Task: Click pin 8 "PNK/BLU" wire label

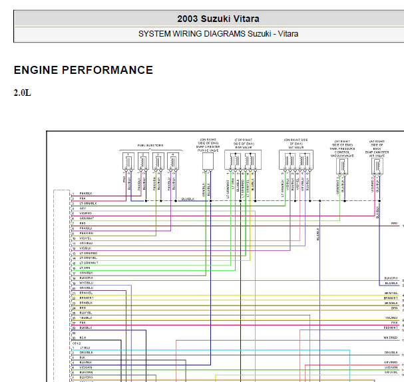Action: point(86,228)
